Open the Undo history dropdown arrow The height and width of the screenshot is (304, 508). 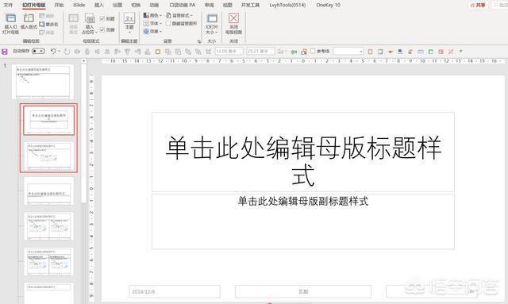59,52
